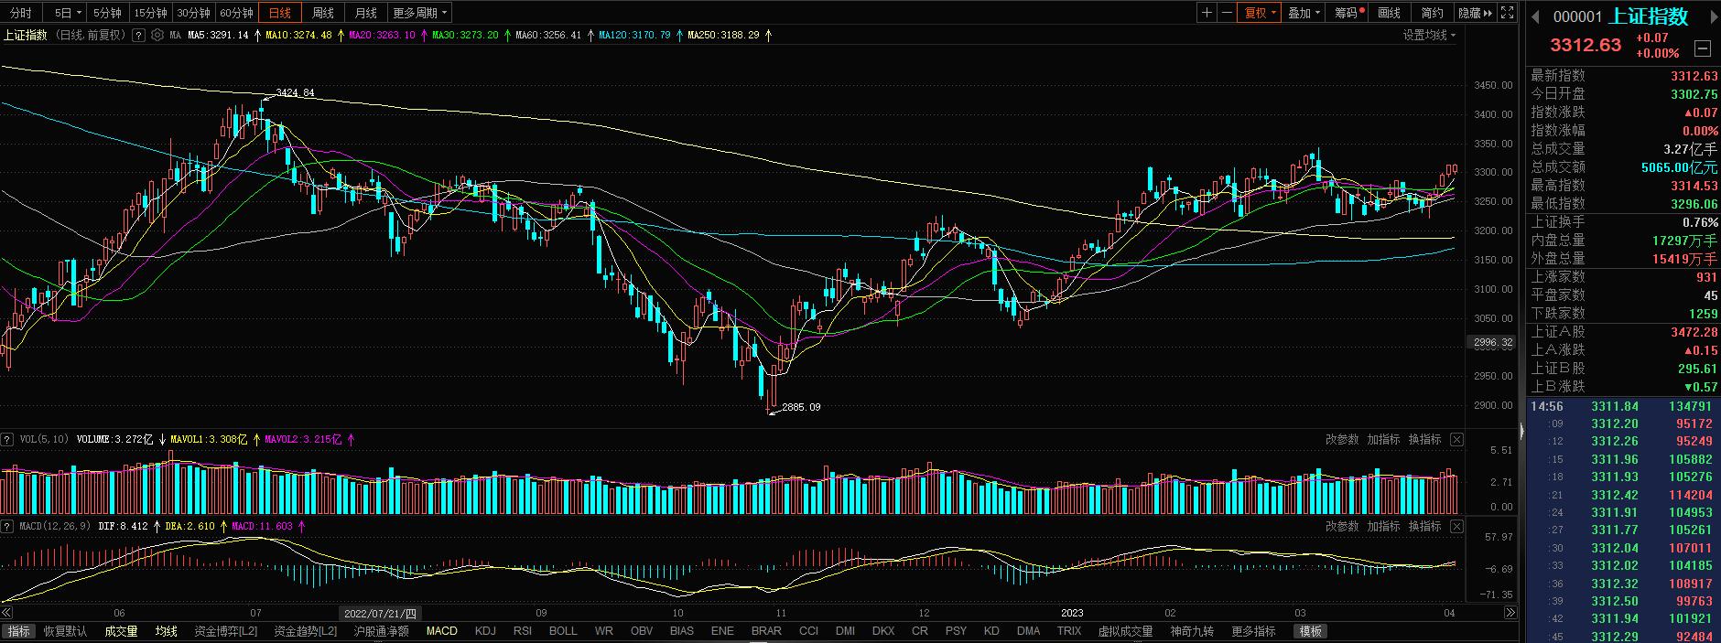
Task: Hide the side panel via 隐藏
Action: [x=1474, y=13]
